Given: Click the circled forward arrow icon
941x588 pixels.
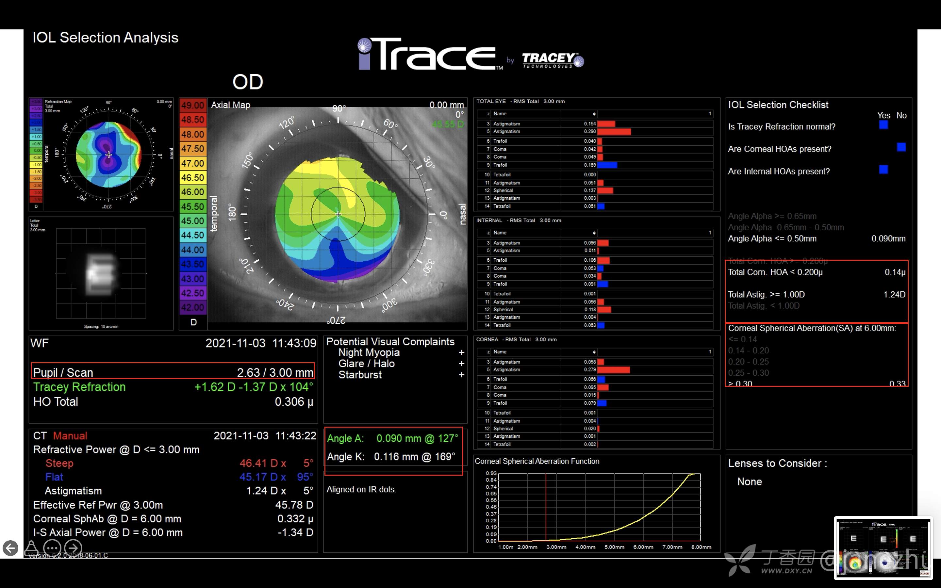Looking at the screenshot, I should [x=73, y=548].
